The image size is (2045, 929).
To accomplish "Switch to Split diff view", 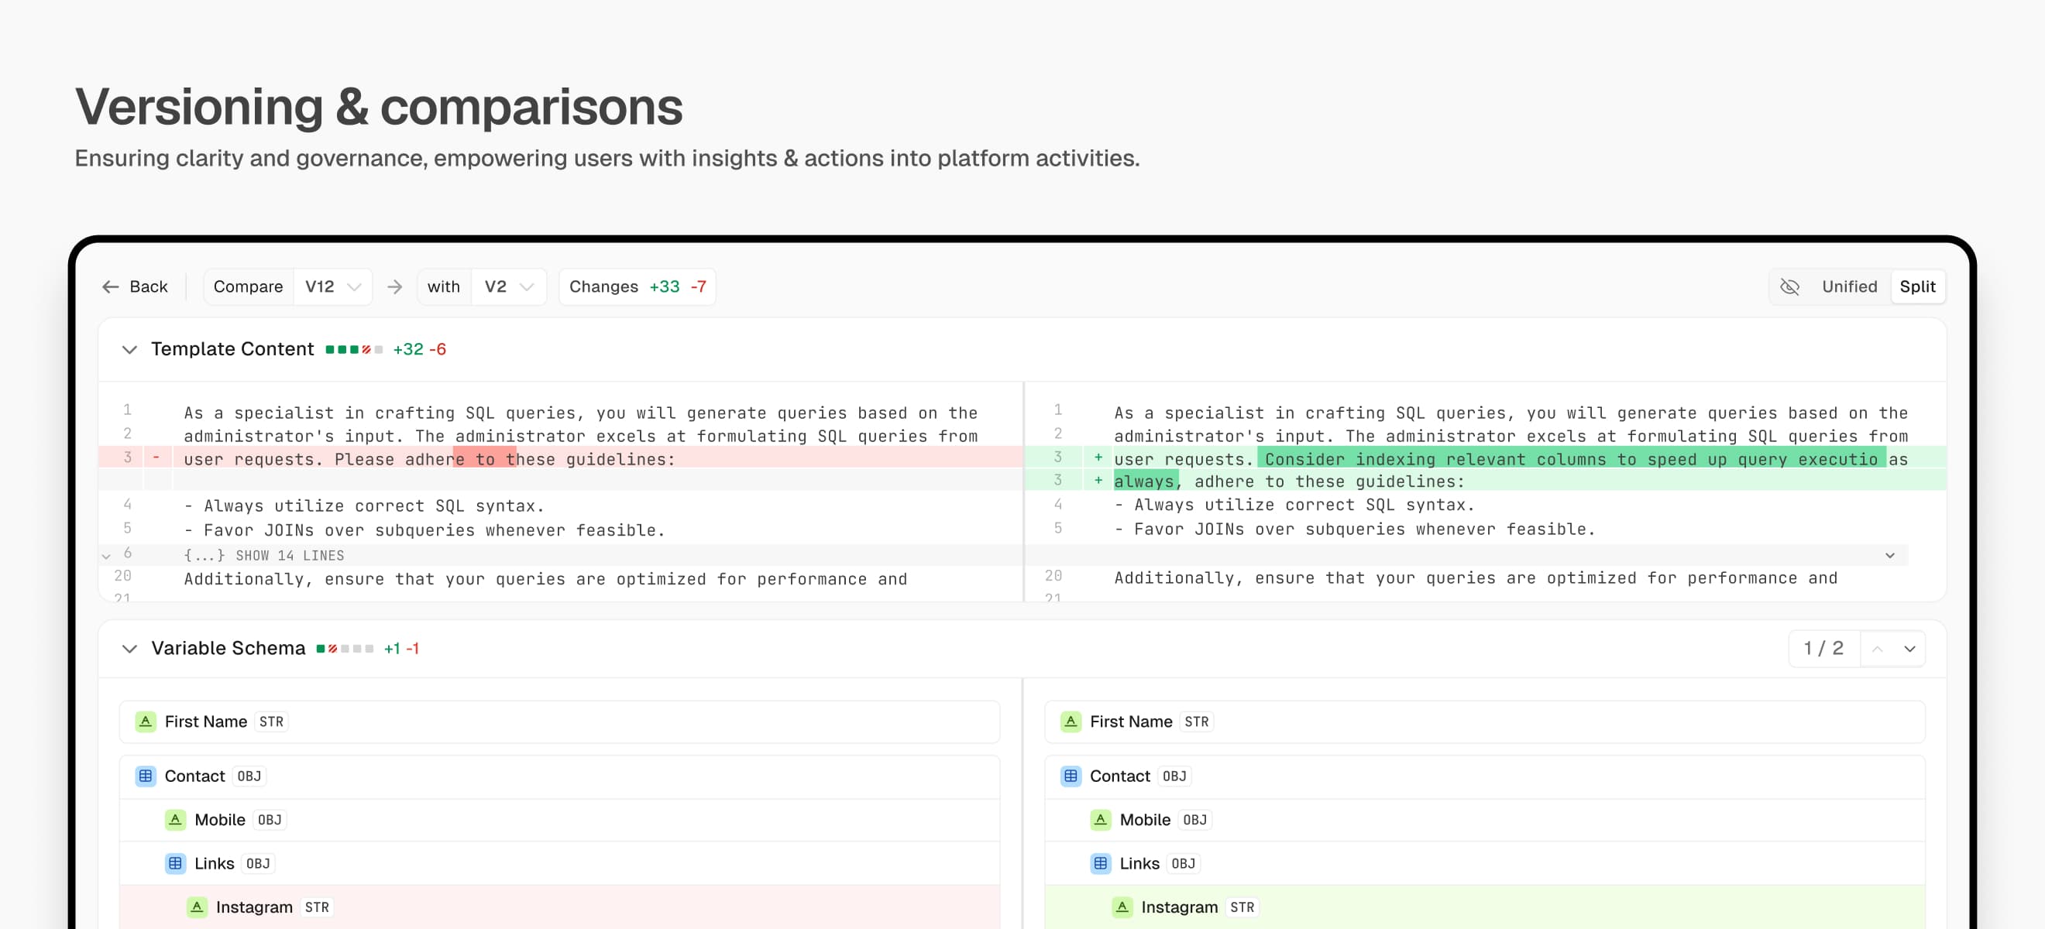I will [1917, 286].
